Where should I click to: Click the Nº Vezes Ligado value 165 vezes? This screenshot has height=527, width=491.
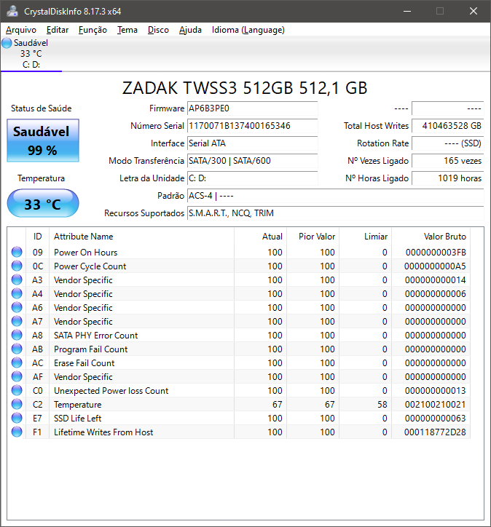click(x=447, y=161)
